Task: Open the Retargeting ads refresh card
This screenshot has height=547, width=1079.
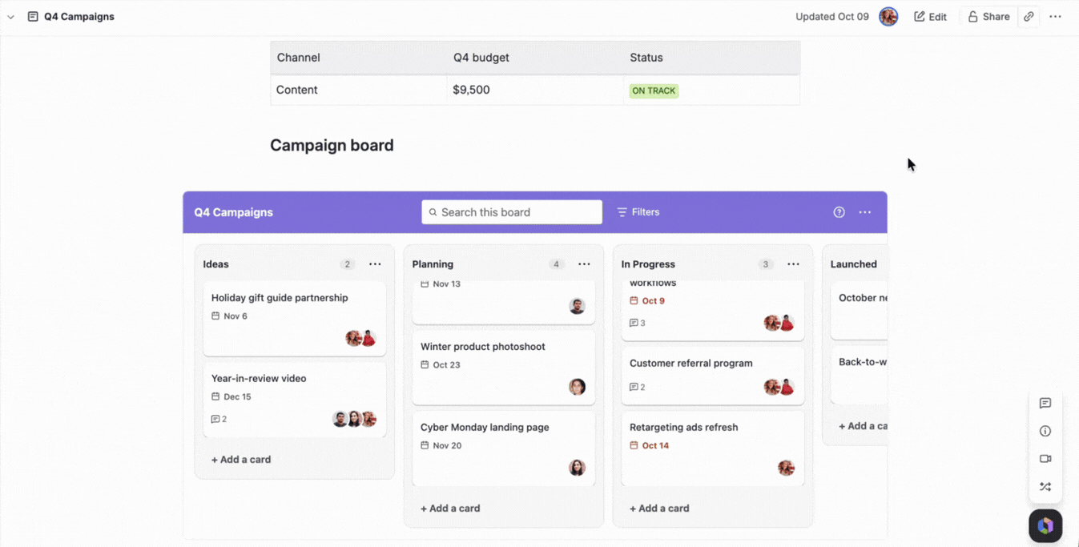Action: coord(713,448)
